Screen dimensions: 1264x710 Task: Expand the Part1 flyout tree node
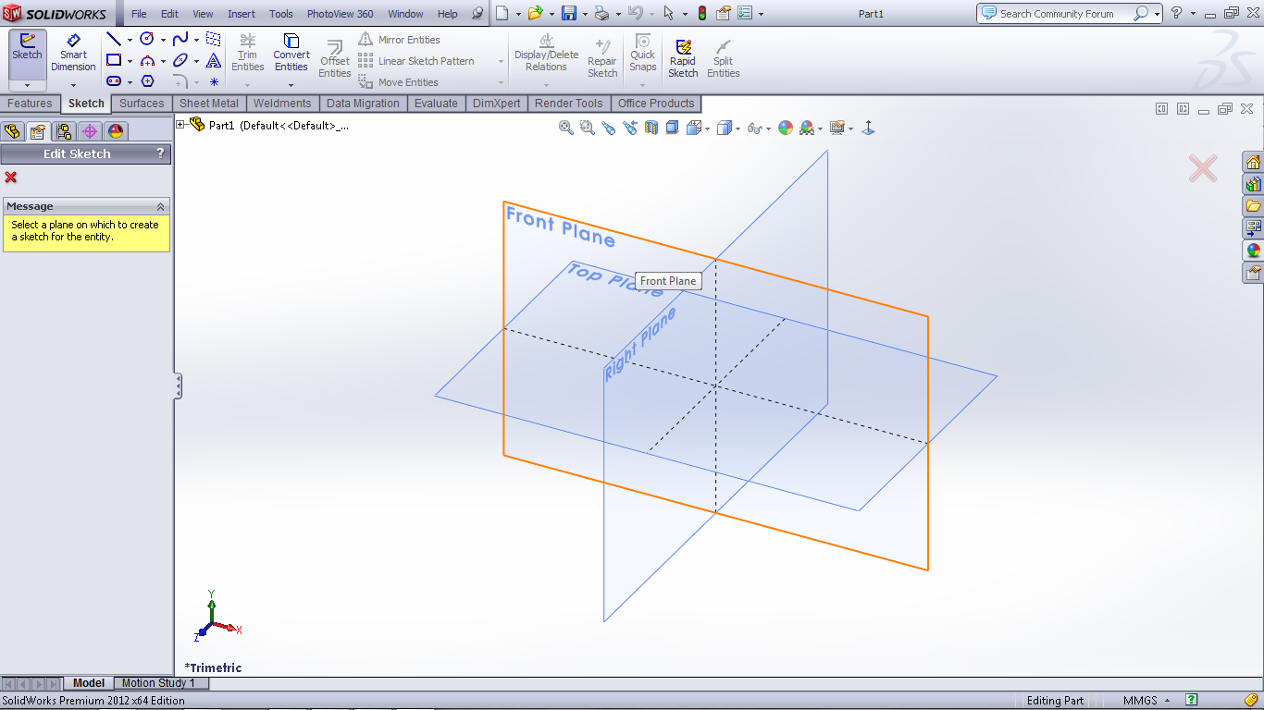tap(180, 125)
